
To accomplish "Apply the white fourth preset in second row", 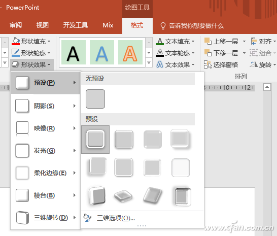I will (x=181, y=167).
